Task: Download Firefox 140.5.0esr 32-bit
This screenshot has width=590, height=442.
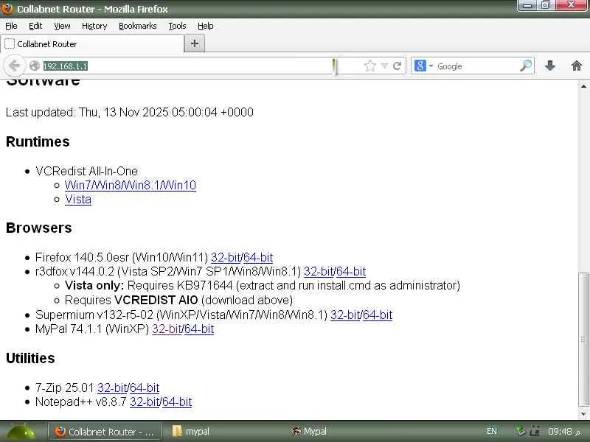Action: pos(226,257)
